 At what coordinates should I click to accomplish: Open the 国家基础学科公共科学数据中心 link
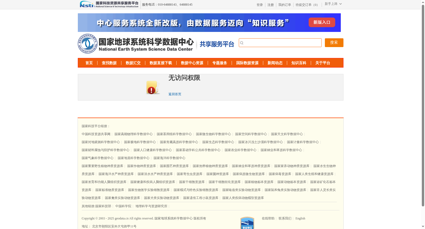(198, 150)
